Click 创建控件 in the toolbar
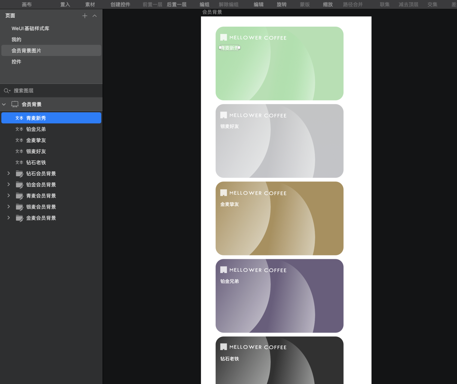The image size is (457, 384). click(x=120, y=4)
